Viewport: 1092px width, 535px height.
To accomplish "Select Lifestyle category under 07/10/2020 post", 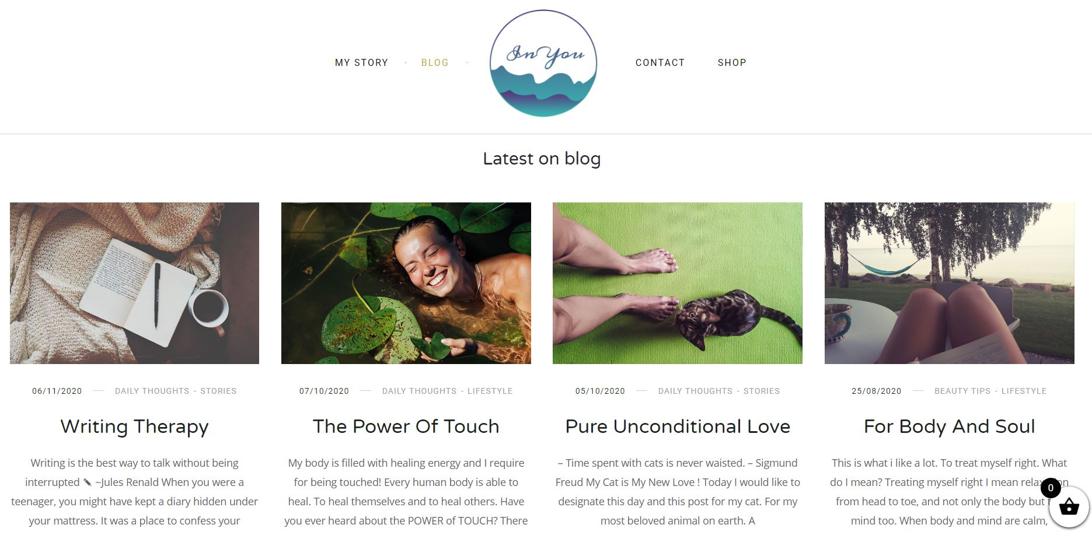I will click(490, 391).
